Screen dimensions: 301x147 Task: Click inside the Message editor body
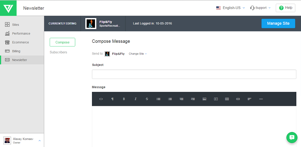(x=194, y=127)
